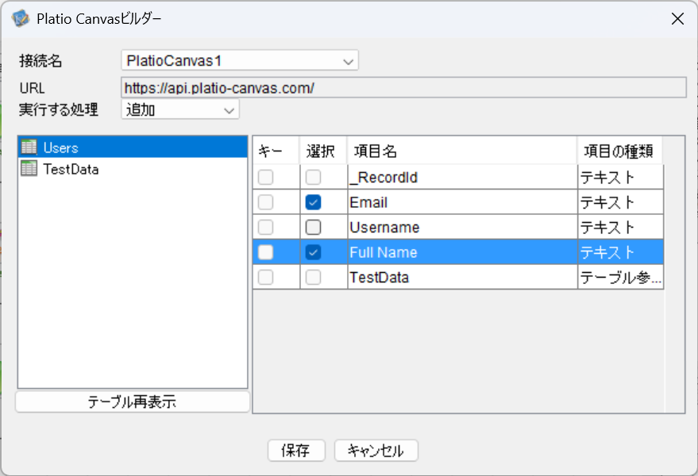Select the Users table entry
The image size is (698, 476).
(x=61, y=148)
